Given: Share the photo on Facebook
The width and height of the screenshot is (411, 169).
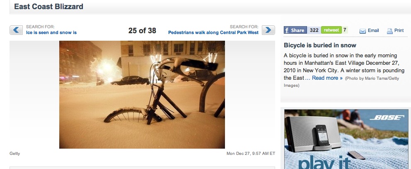Looking at the screenshot, I should [295, 30].
